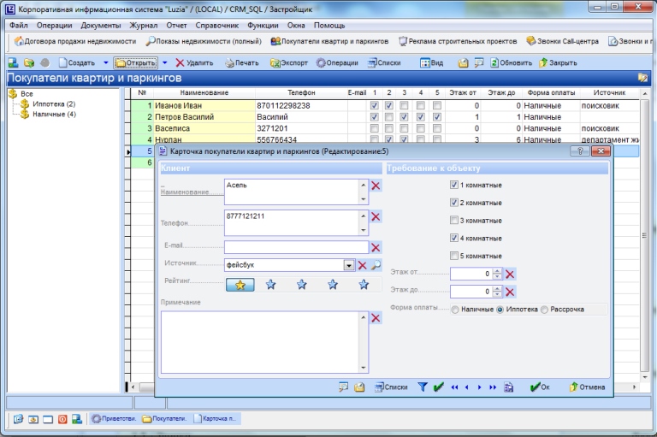This screenshot has width=657, height=437.
Task: Toggle column 2 checkbox for Иванов Иван row
Action: tap(389, 105)
